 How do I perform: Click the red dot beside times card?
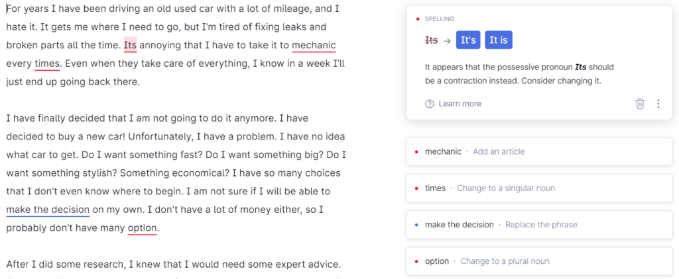click(416, 188)
